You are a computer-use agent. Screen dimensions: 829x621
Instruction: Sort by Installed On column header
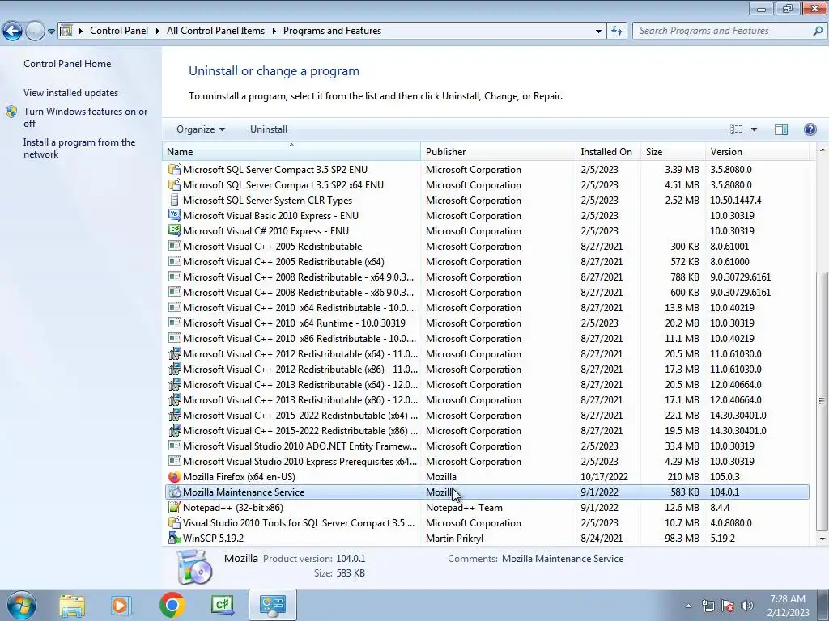click(x=608, y=151)
